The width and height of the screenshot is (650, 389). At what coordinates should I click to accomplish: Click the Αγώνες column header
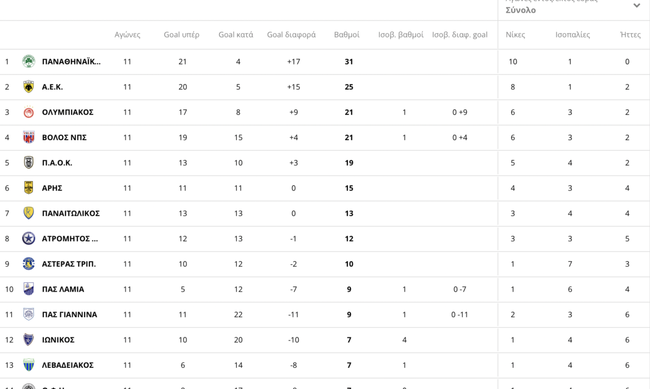pos(127,34)
